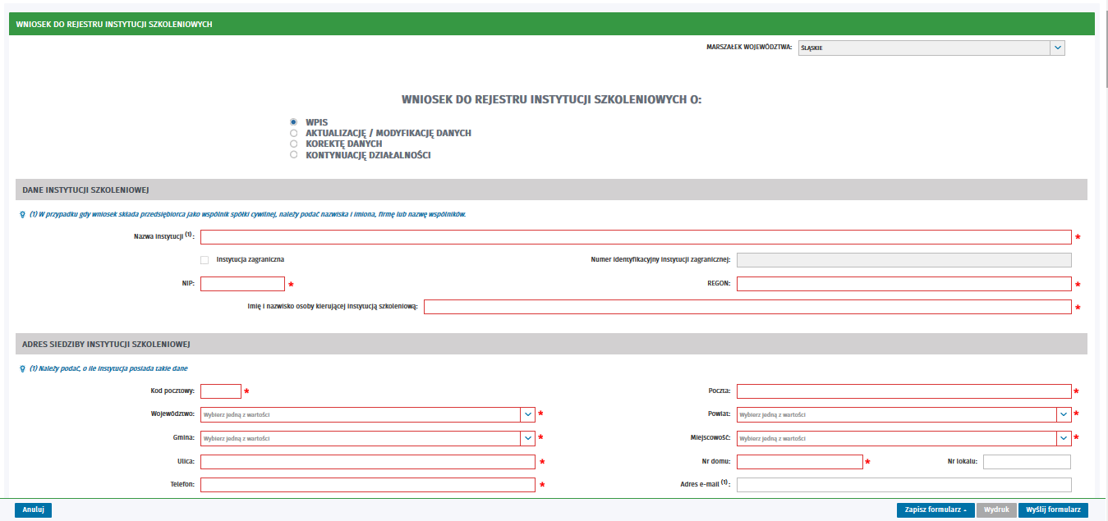Click the DANE INSTYTUCJI SZKOLENIOWEJ section header
The width and height of the screenshot is (1108, 521).
click(x=550, y=190)
